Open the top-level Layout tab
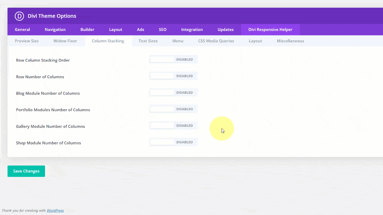This screenshot has width=383, height=215. (x=116, y=29)
